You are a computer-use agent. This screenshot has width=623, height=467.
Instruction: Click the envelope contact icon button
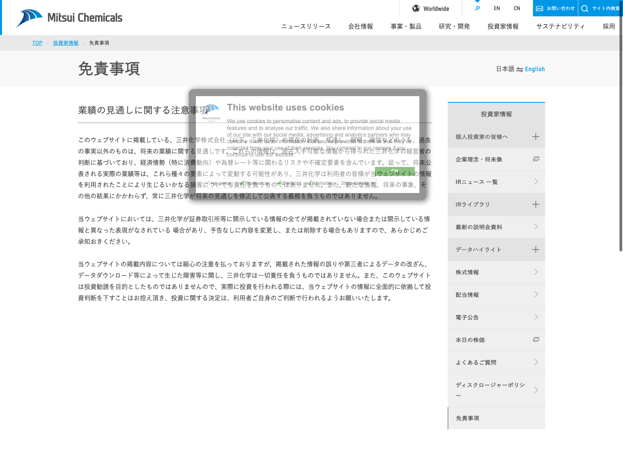pos(539,9)
